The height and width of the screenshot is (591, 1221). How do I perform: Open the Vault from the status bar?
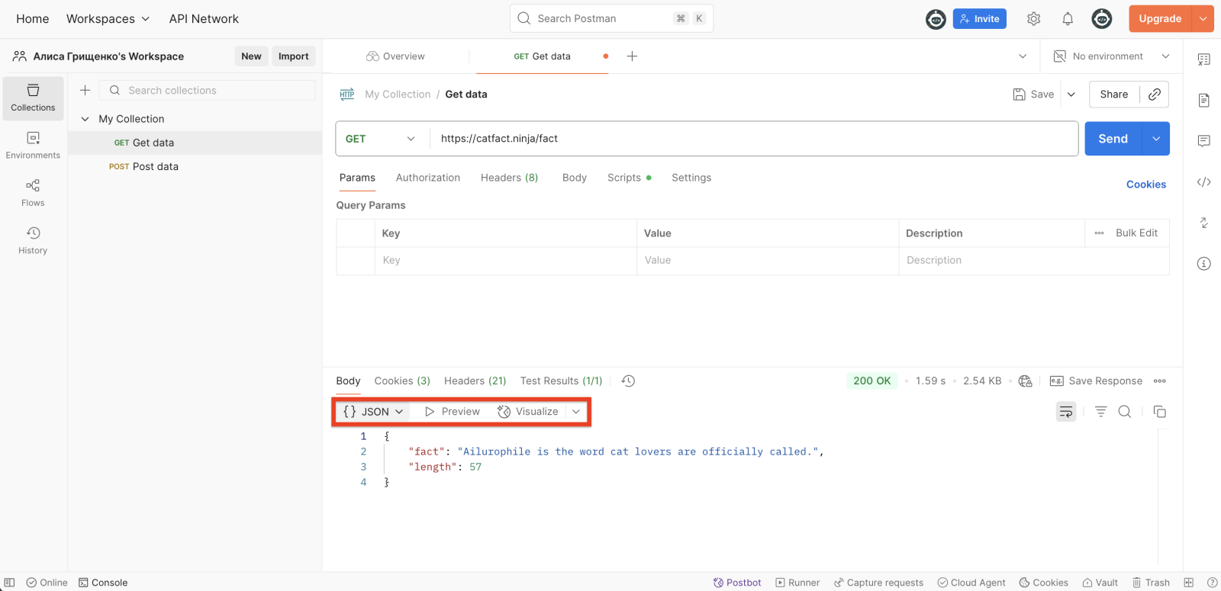[1100, 583]
